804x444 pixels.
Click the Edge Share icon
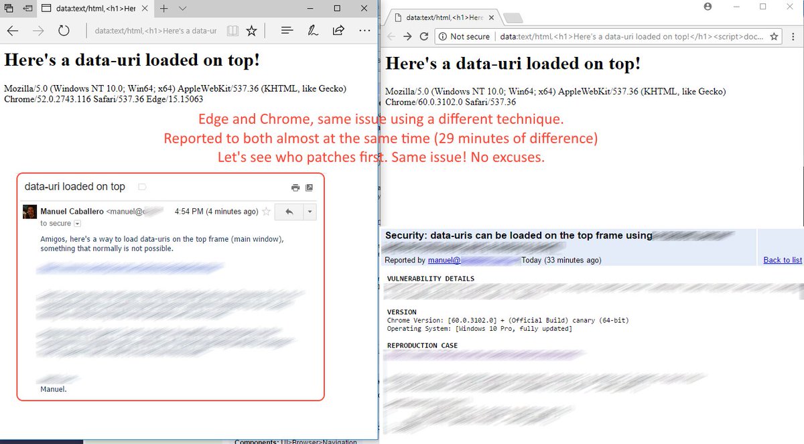[x=338, y=31]
